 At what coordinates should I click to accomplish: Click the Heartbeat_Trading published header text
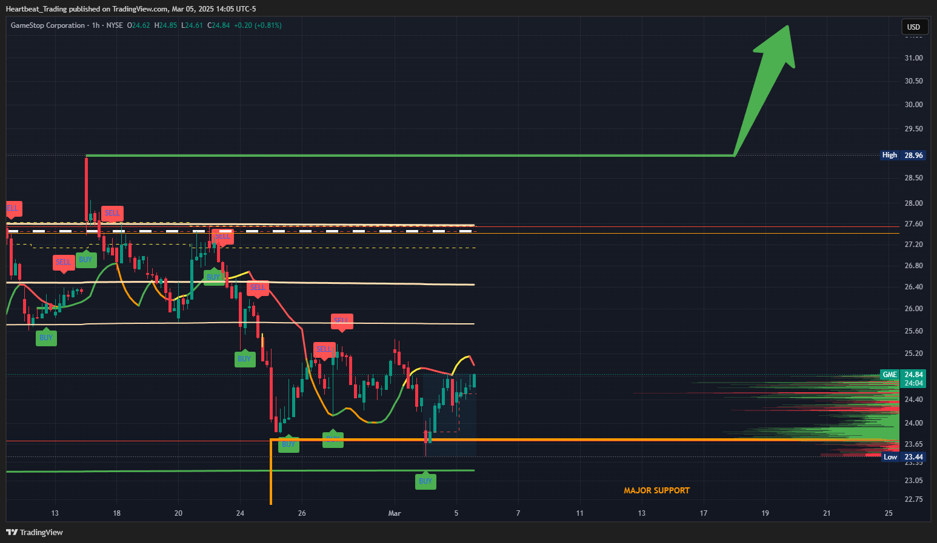pos(131,9)
